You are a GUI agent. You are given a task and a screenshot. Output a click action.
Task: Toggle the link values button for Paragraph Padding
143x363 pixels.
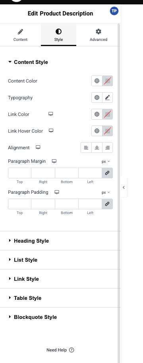click(x=107, y=204)
